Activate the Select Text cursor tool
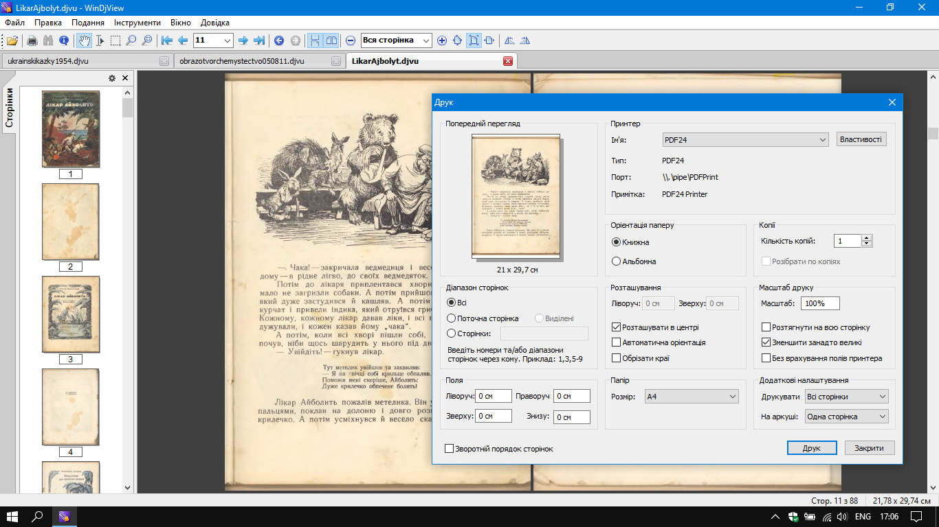The height and width of the screenshot is (527, 939). click(x=100, y=40)
